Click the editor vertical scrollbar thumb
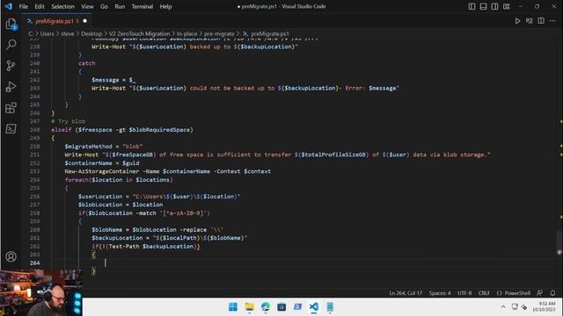Screen dimensions: 563x316 (x=559, y=242)
